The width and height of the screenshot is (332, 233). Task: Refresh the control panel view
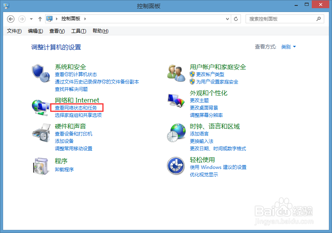[x=236, y=19]
